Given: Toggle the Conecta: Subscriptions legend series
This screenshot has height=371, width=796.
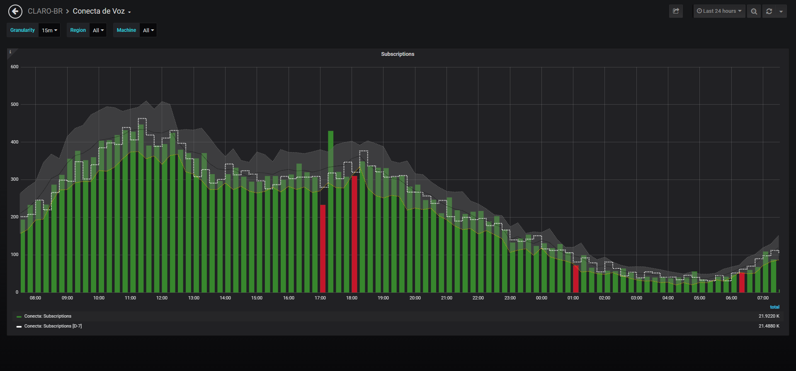Looking at the screenshot, I should pos(48,316).
